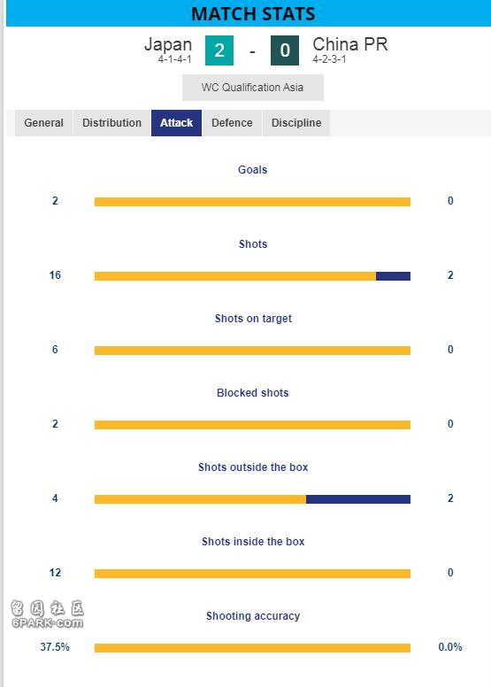Screen dimensions: 491x687
Task: Click the Japan team name
Action: [168, 44]
